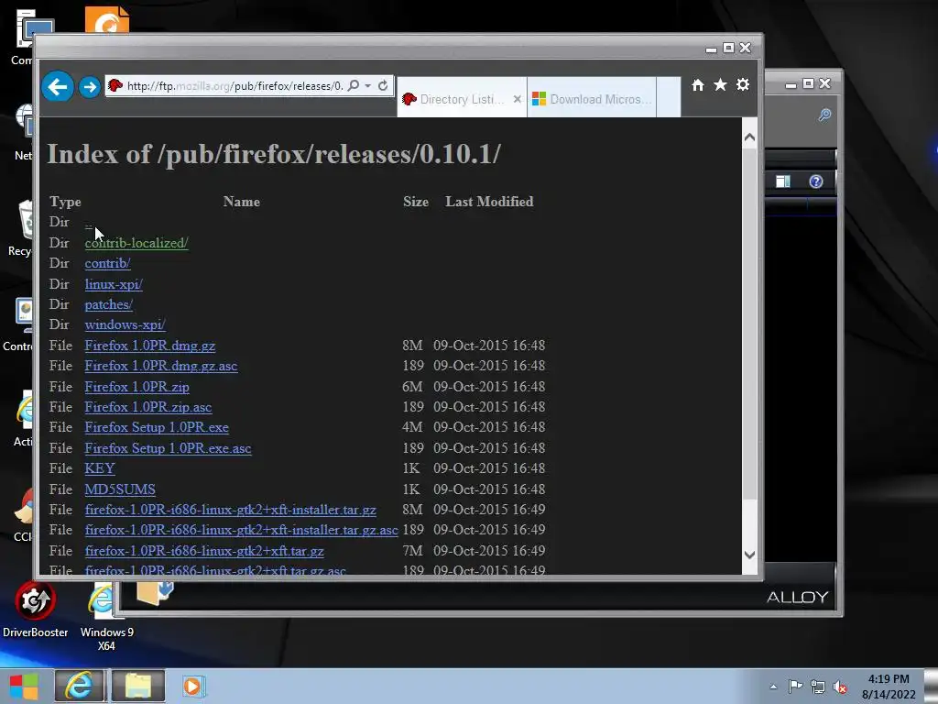
Task: Close the Directory Listing tab
Action: click(x=518, y=99)
